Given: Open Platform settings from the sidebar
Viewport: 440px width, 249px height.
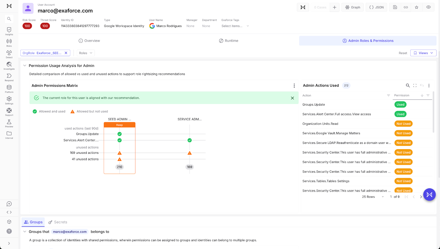Looking at the screenshot, I should point(9,88).
